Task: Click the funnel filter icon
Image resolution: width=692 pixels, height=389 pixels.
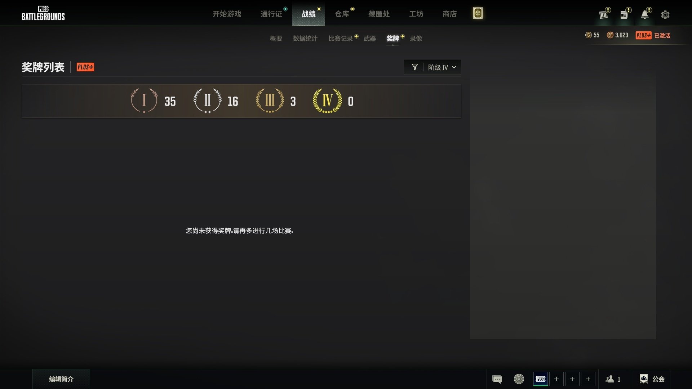Action: point(415,67)
